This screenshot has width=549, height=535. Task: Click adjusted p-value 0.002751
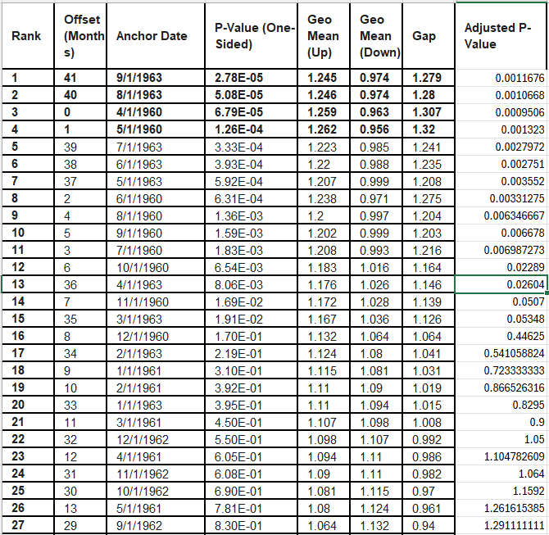pos(501,164)
